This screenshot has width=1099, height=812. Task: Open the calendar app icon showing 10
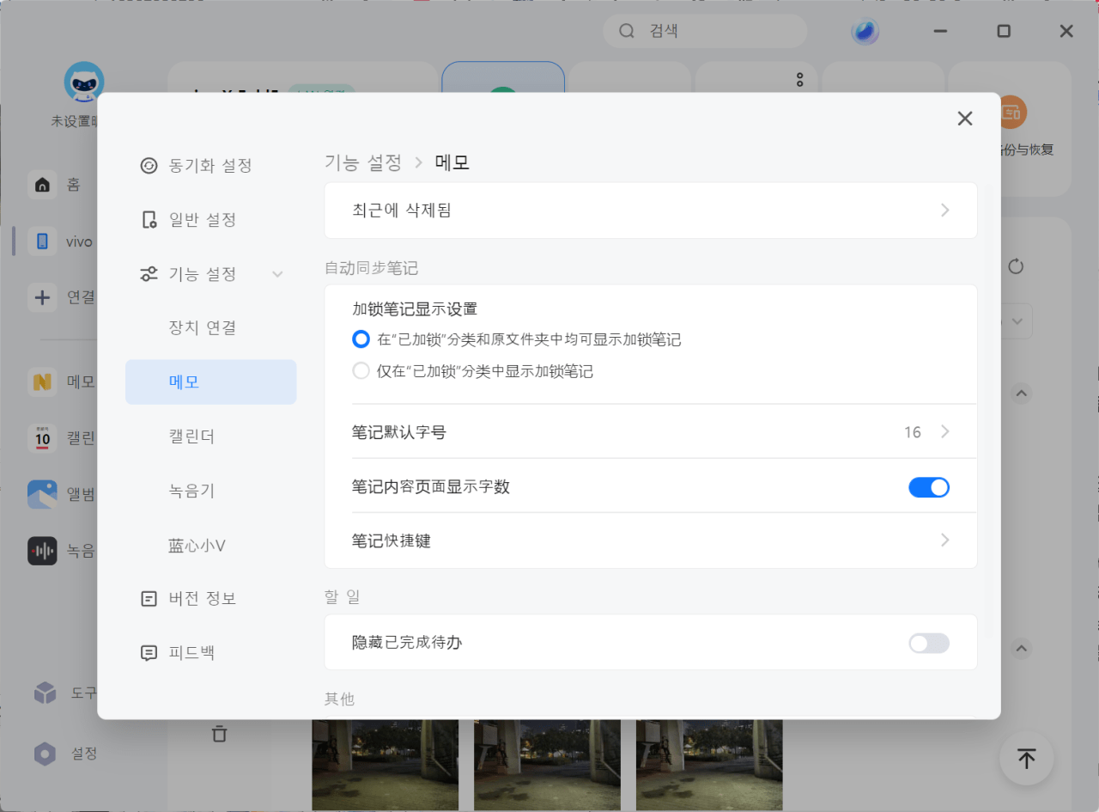pos(42,438)
